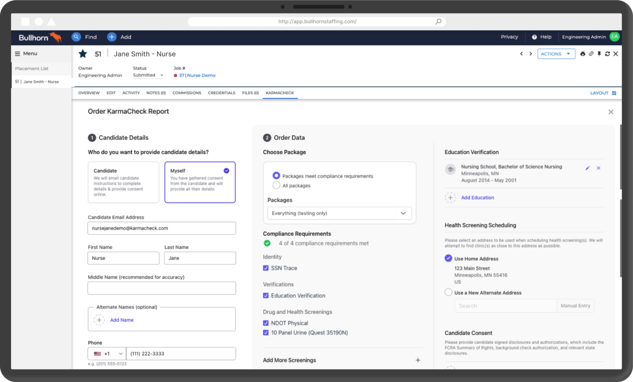Click the alternate address Search field

506,306
